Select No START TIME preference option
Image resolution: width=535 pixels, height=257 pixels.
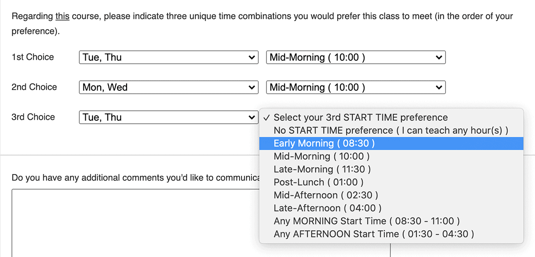(390, 130)
